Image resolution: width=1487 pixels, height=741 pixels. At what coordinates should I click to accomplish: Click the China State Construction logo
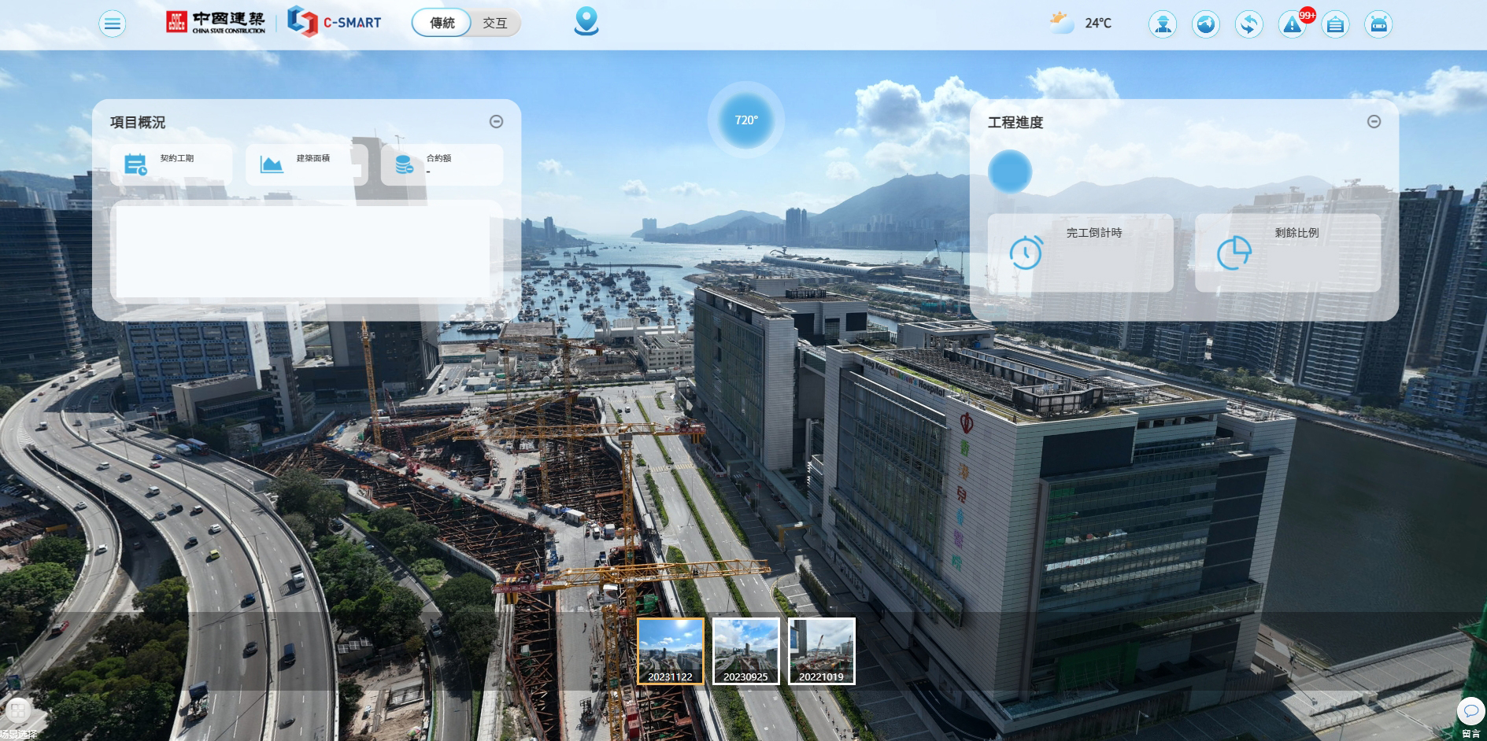216,22
